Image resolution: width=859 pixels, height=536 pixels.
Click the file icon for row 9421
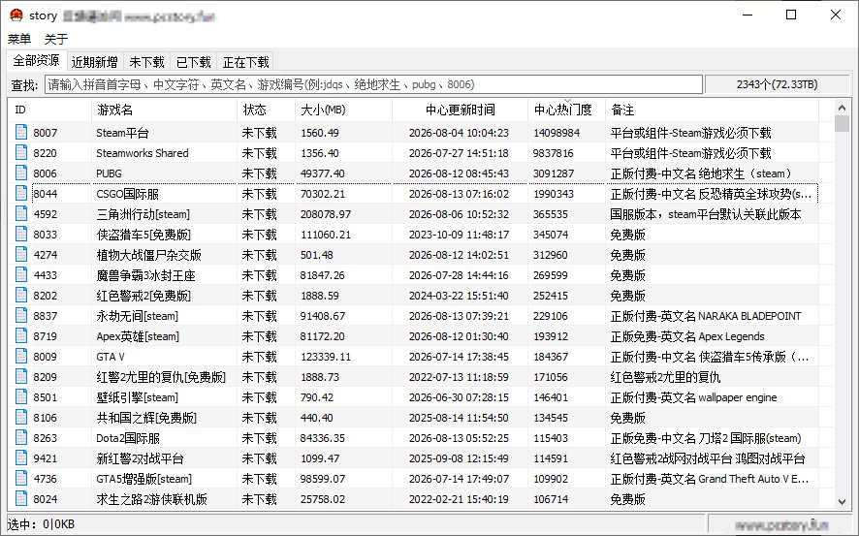pos(21,457)
